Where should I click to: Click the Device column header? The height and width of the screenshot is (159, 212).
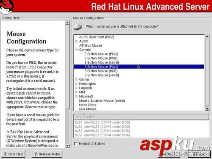pos(146,117)
